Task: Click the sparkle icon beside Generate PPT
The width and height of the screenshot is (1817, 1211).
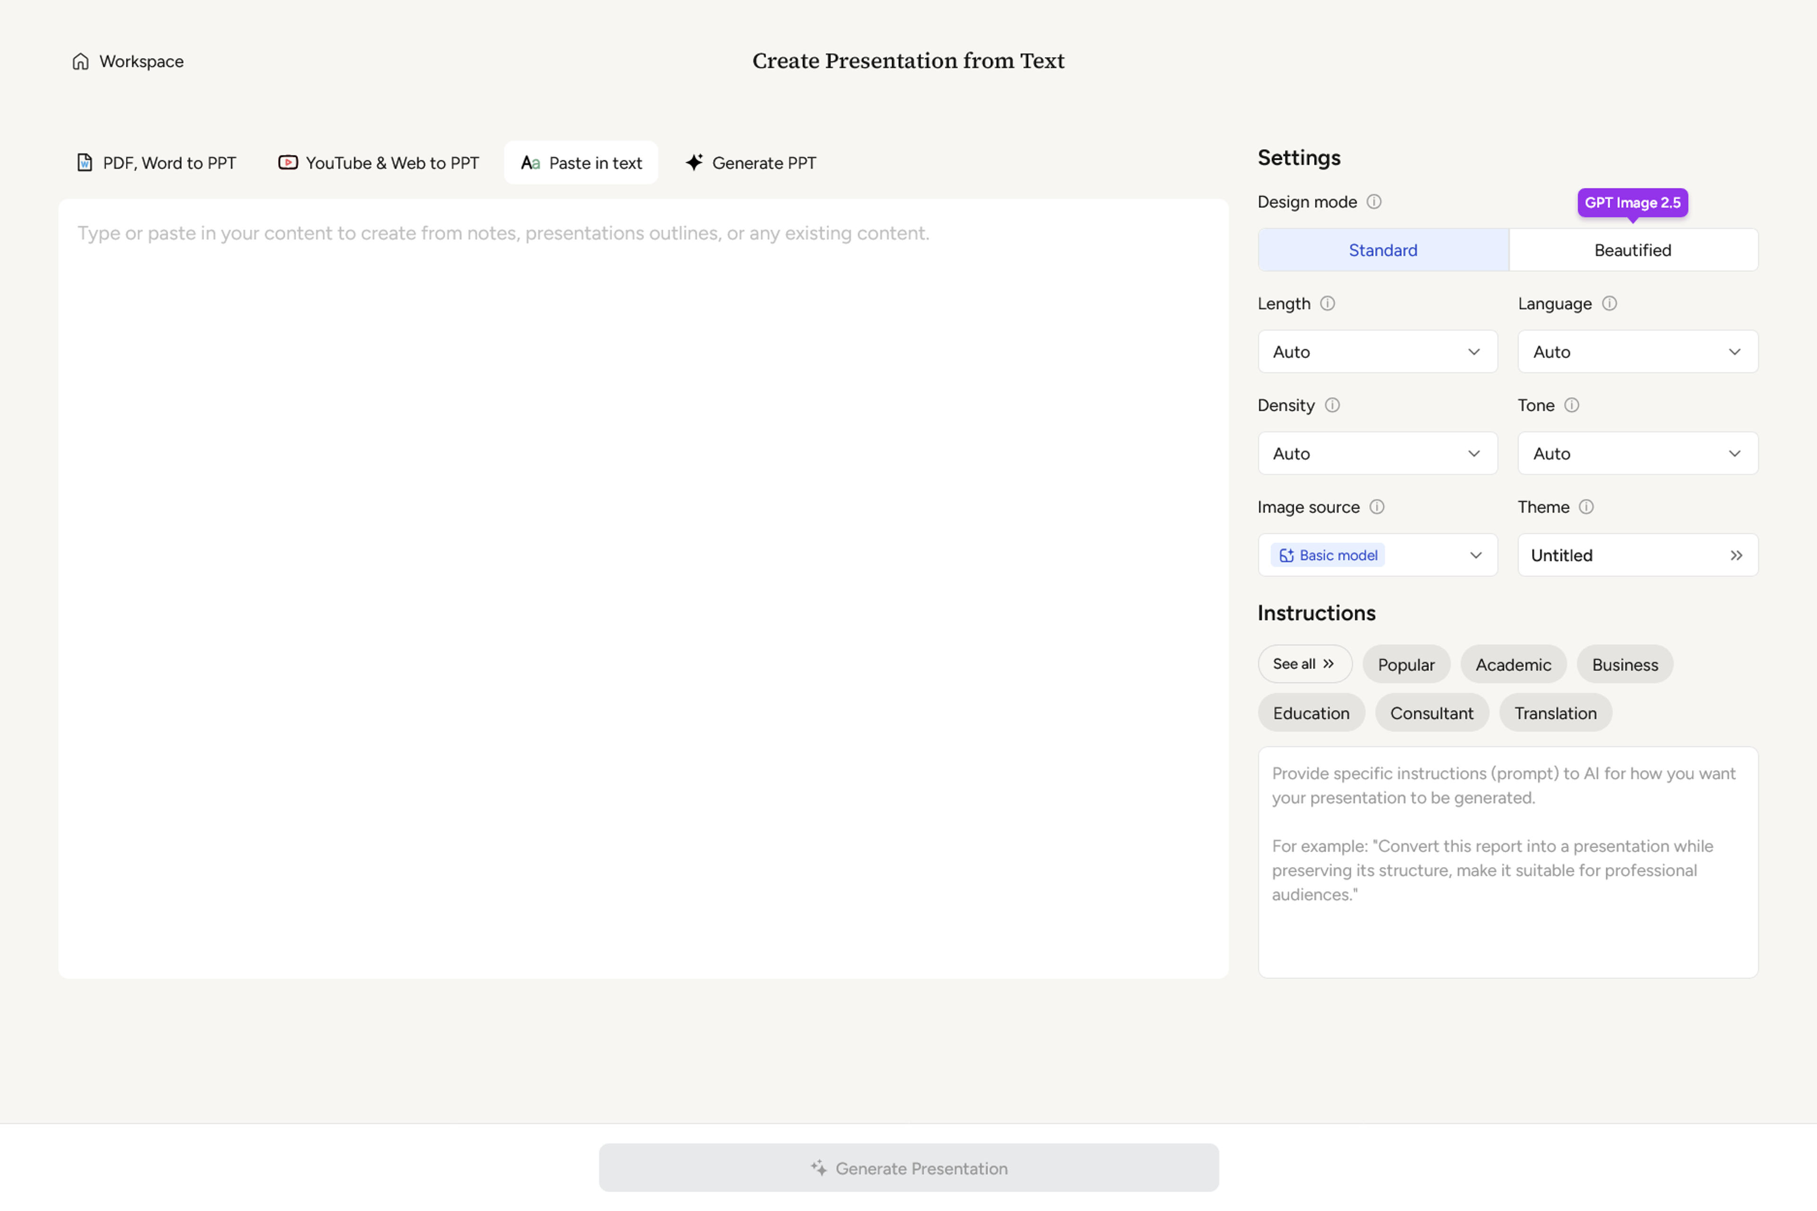Action: point(695,162)
